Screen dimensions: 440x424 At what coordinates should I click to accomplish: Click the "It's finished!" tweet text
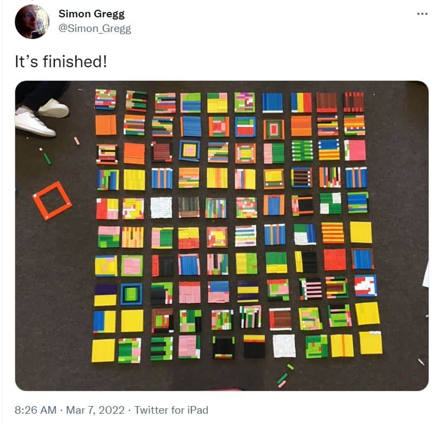[x=61, y=61]
